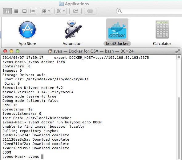182x160 pixels.
Task: Click 'Debug mode (server): true' line
Action: click(29, 96)
